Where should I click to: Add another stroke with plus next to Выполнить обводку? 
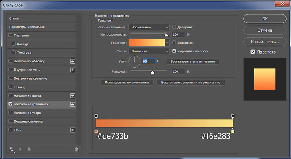[x=73, y=61]
